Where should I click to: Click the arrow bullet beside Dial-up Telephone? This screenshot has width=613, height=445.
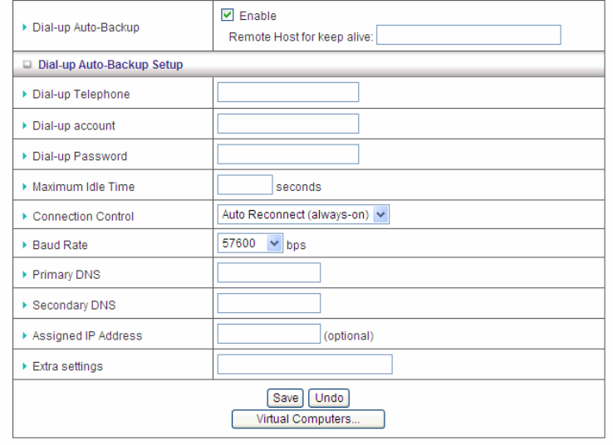tap(24, 94)
